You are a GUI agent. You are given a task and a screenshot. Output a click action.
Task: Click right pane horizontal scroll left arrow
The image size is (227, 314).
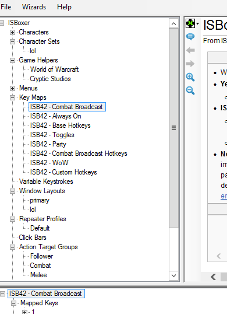(x=214, y=277)
